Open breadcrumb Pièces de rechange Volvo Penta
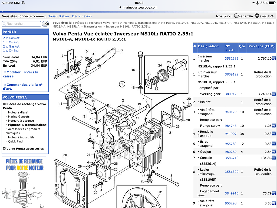Viewport: 277px width, 208px height. (97, 23)
